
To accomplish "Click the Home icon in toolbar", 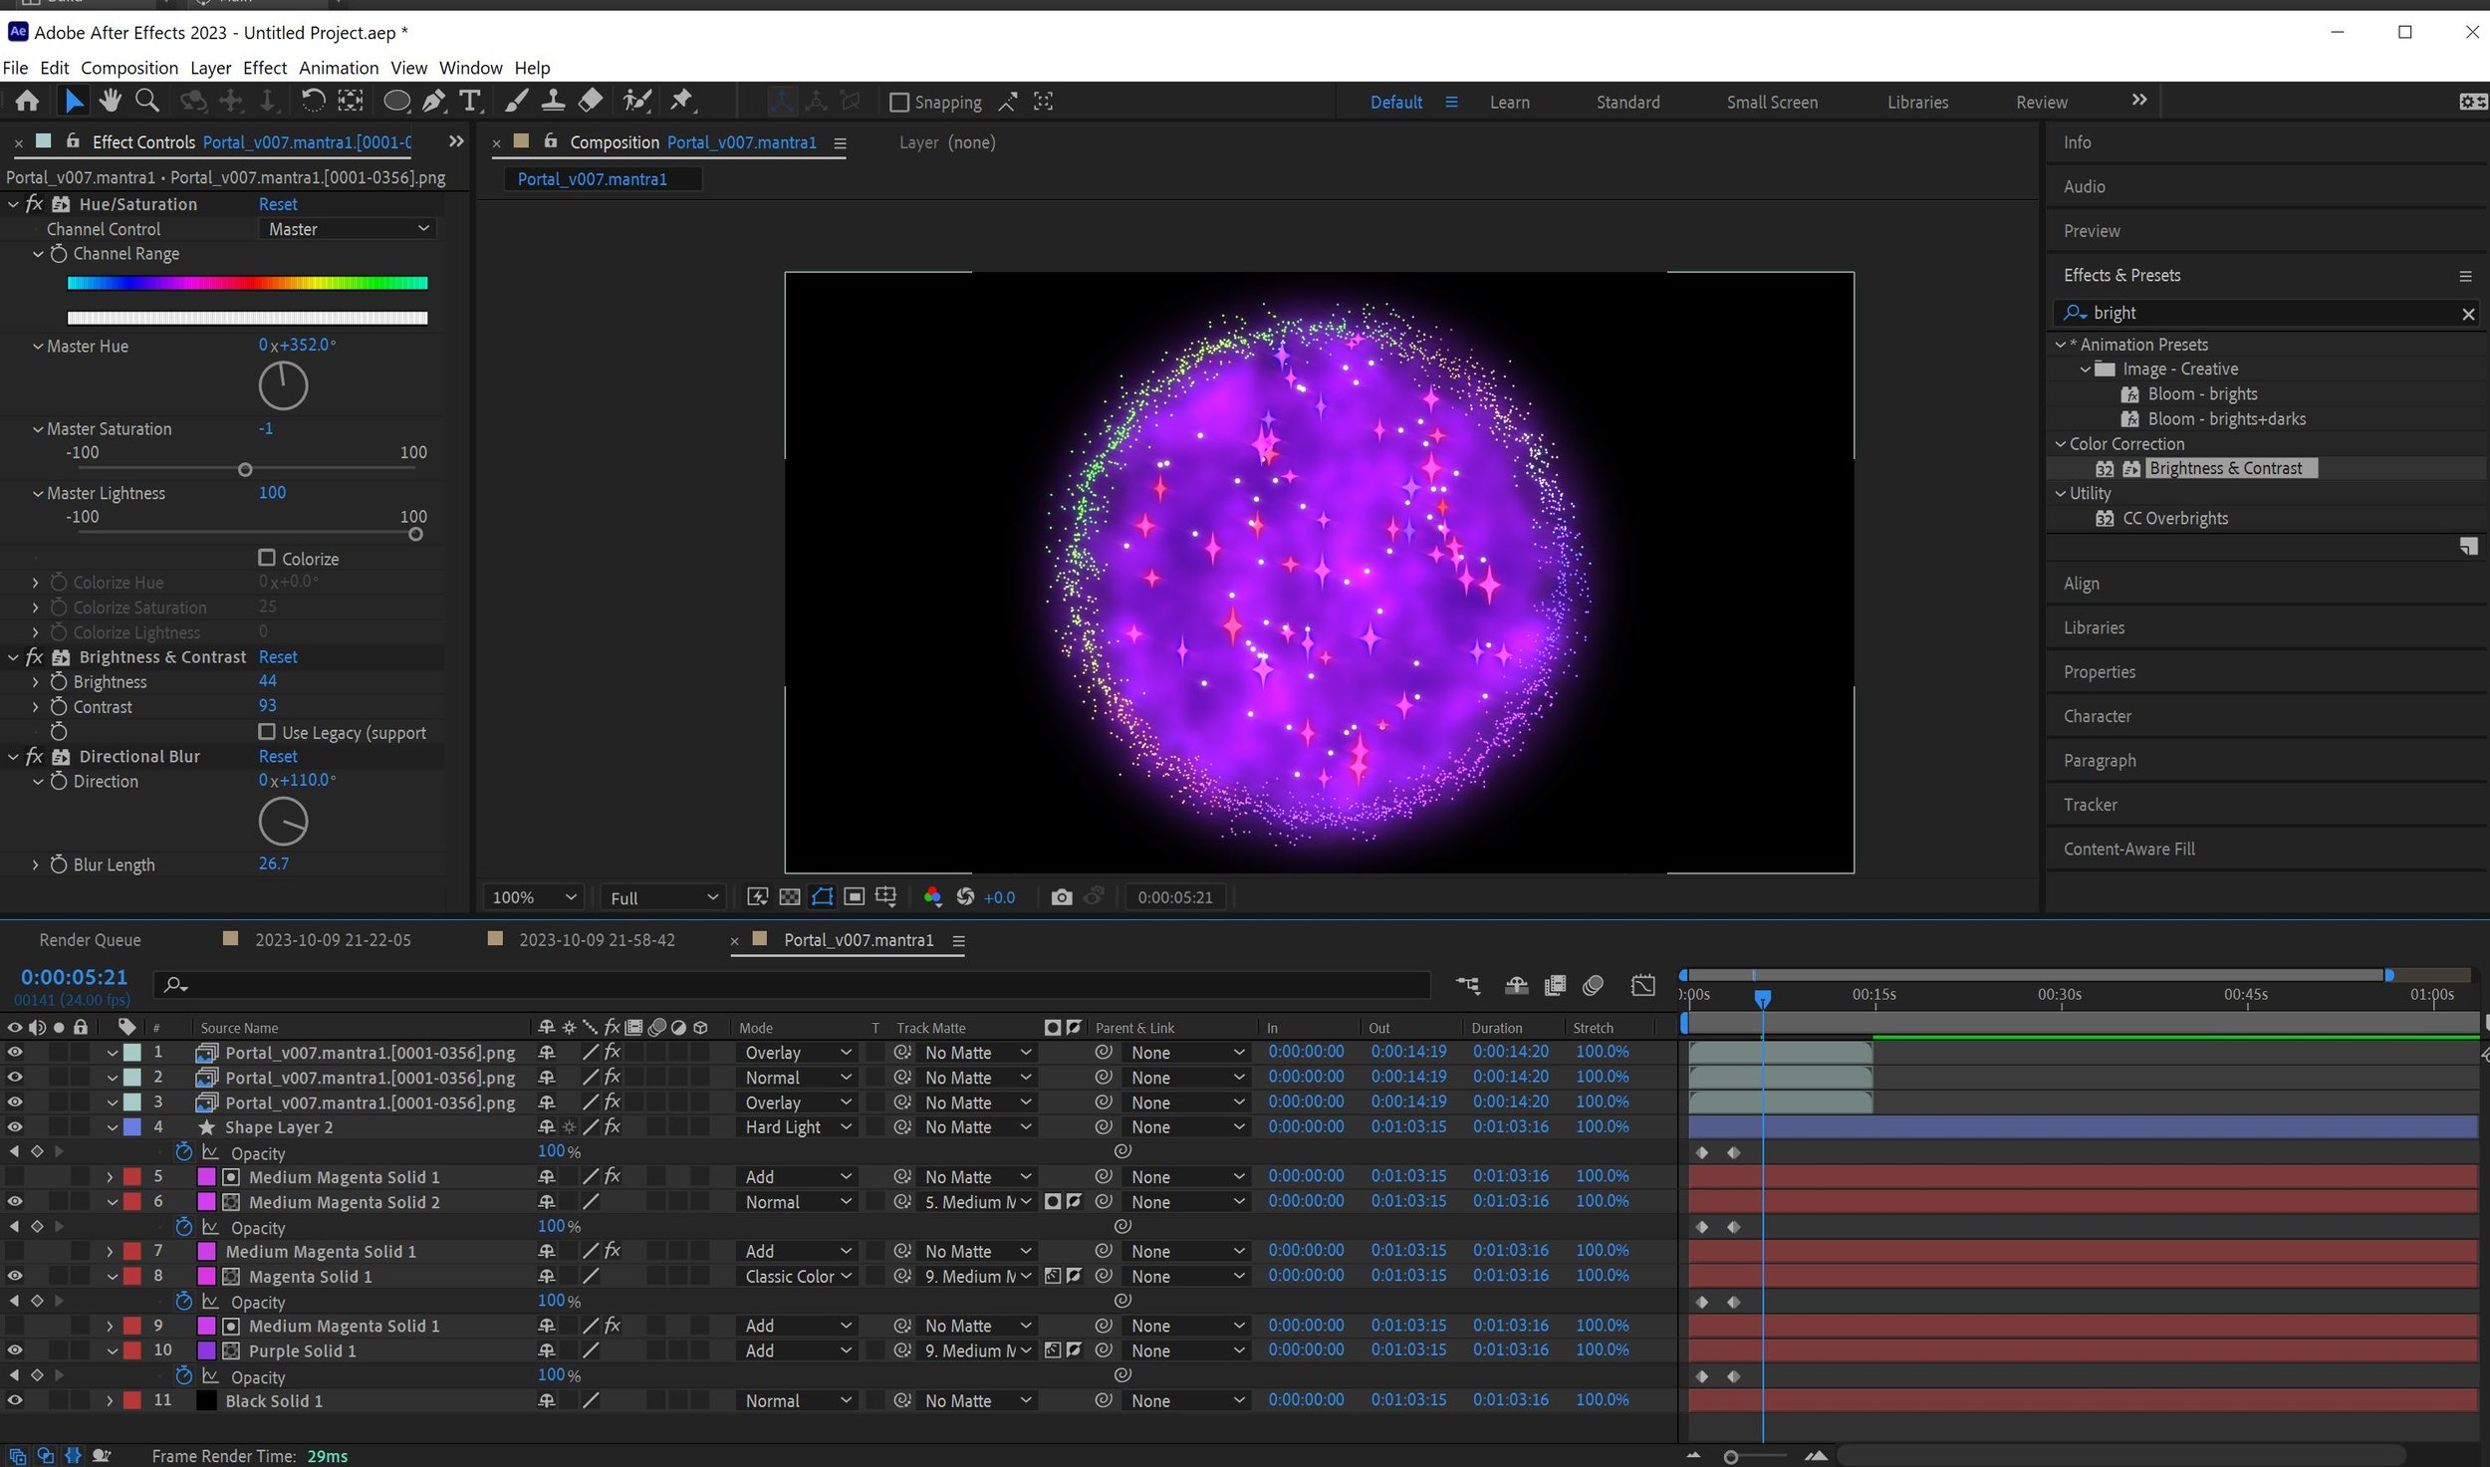I will point(28,101).
